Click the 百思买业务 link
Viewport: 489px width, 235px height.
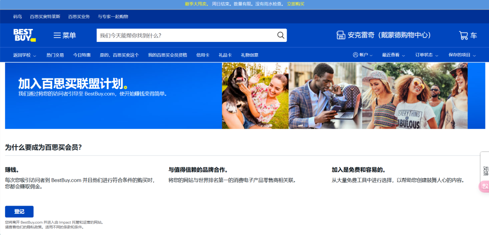point(79,17)
